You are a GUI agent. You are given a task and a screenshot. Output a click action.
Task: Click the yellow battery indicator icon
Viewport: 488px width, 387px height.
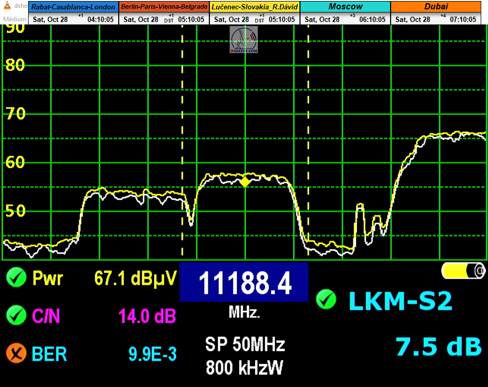(x=463, y=270)
